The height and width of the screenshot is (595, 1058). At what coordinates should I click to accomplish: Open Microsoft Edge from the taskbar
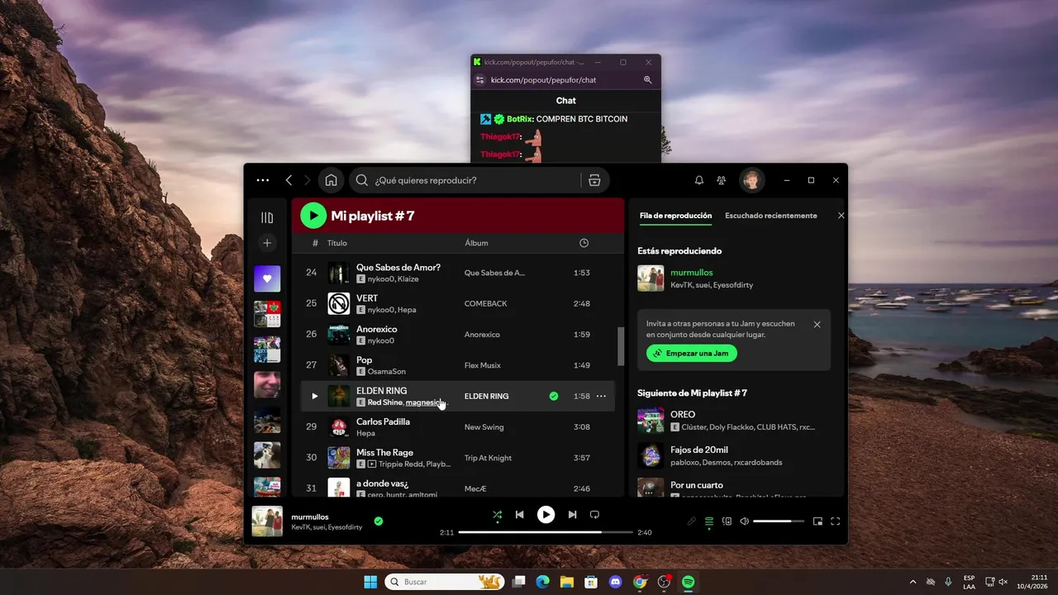click(x=542, y=582)
